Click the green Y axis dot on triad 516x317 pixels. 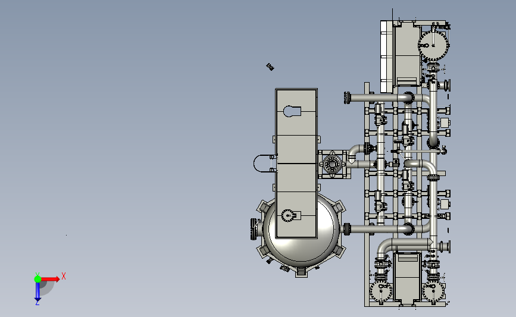(37, 279)
